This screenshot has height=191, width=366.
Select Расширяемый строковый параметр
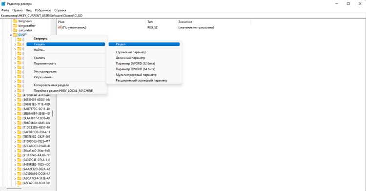[144, 81]
